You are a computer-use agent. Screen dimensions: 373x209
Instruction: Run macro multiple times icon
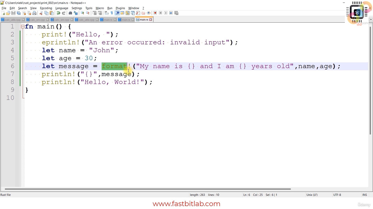(171, 13)
